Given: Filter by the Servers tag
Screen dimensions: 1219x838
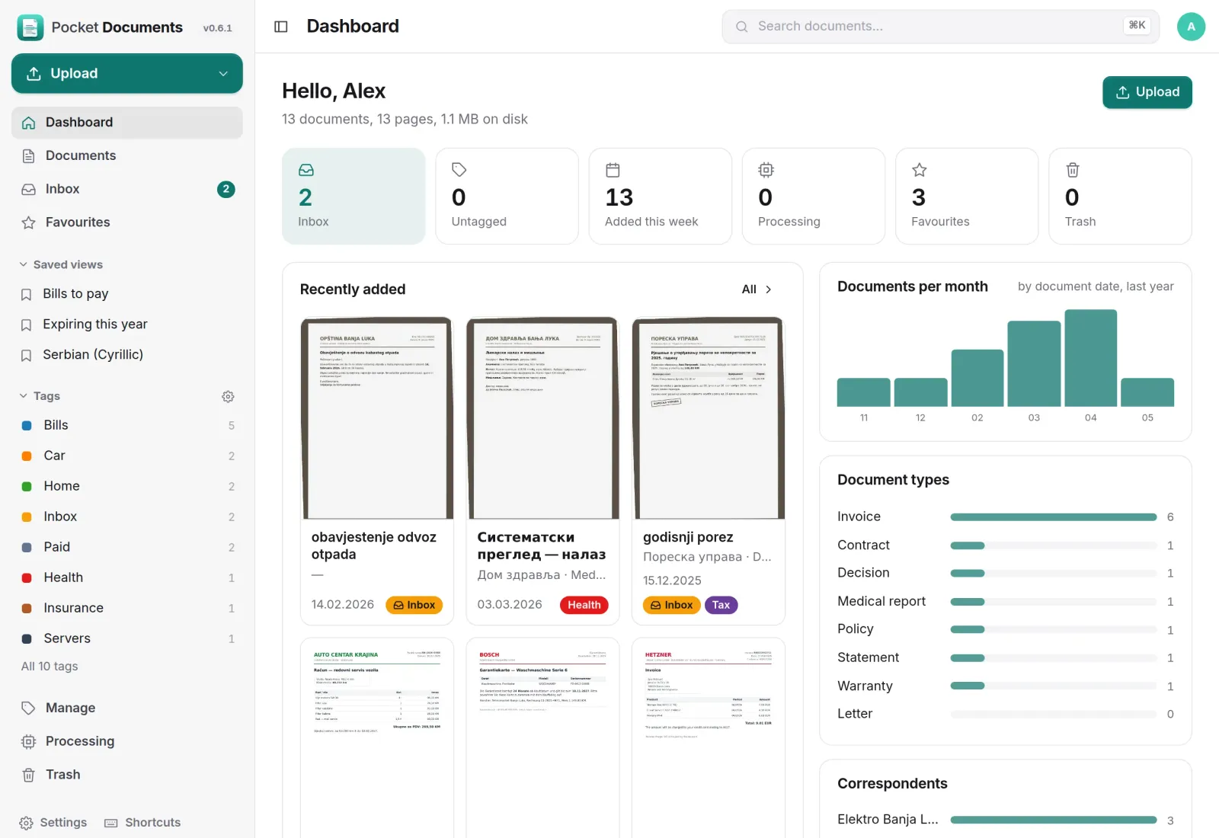Looking at the screenshot, I should [x=127, y=638].
